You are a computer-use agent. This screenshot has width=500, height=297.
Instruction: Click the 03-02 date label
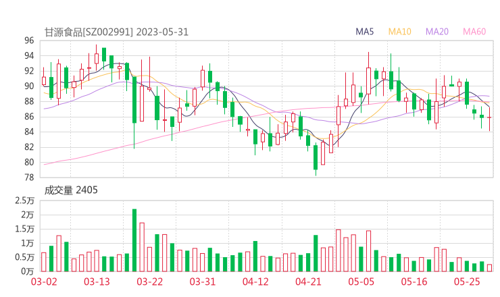pyautogui.click(x=44, y=281)
